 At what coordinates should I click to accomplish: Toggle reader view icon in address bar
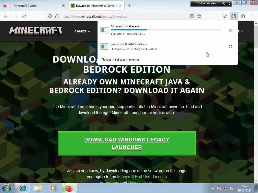192,16
